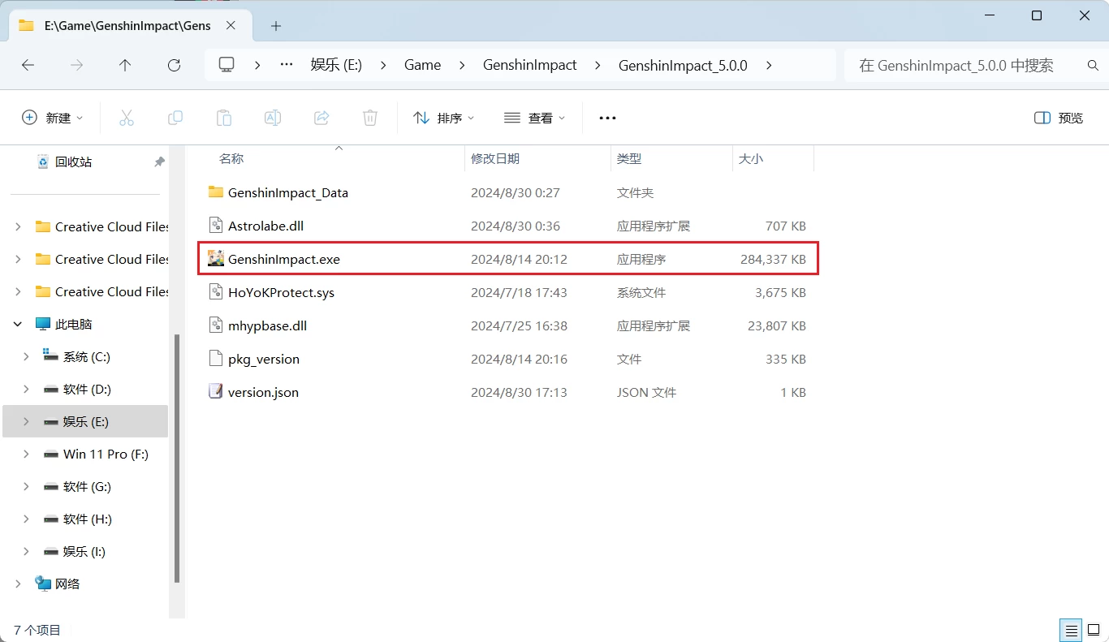Expand the 网络 network node
The width and height of the screenshot is (1109, 642).
pyautogui.click(x=18, y=584)
